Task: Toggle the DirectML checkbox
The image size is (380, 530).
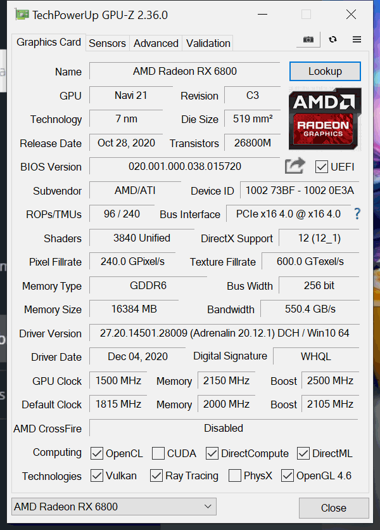Action: click(x=303, y=453)
